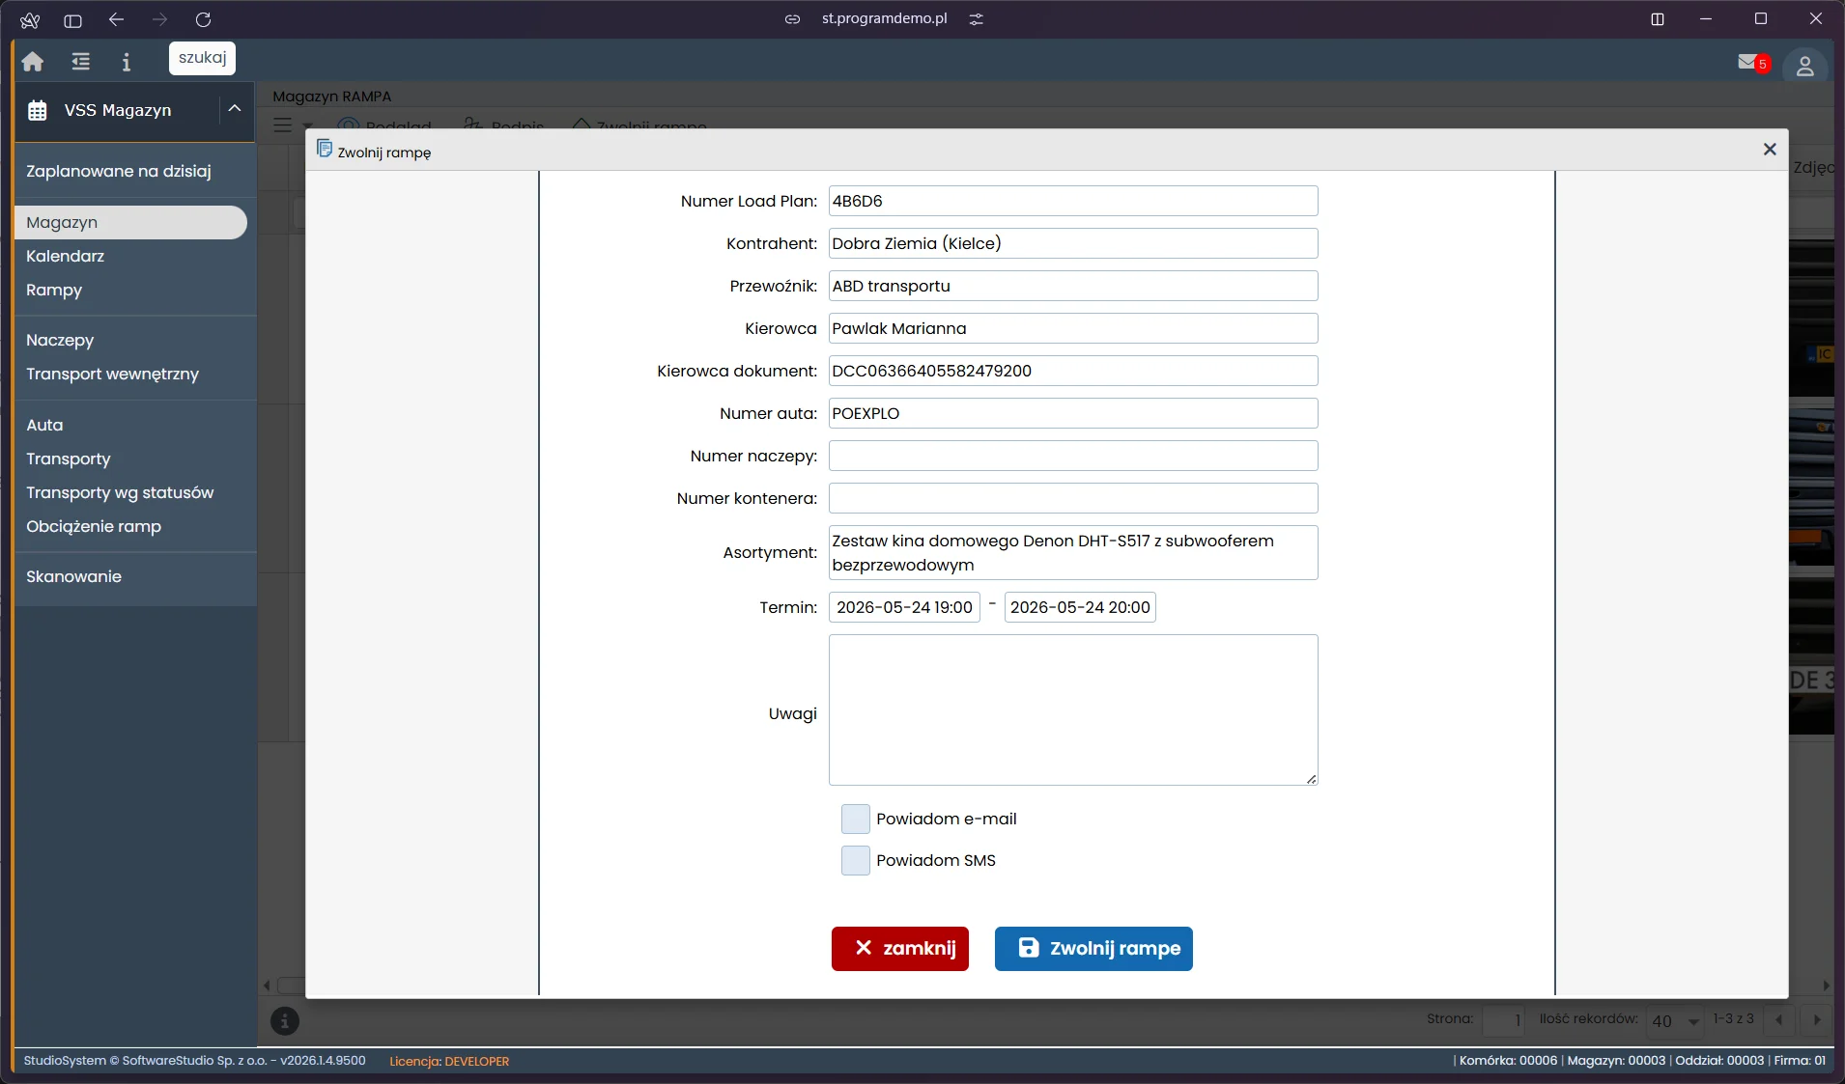
Task: Click the Przewoźnik field
Action: click(x=1073, y=286)
